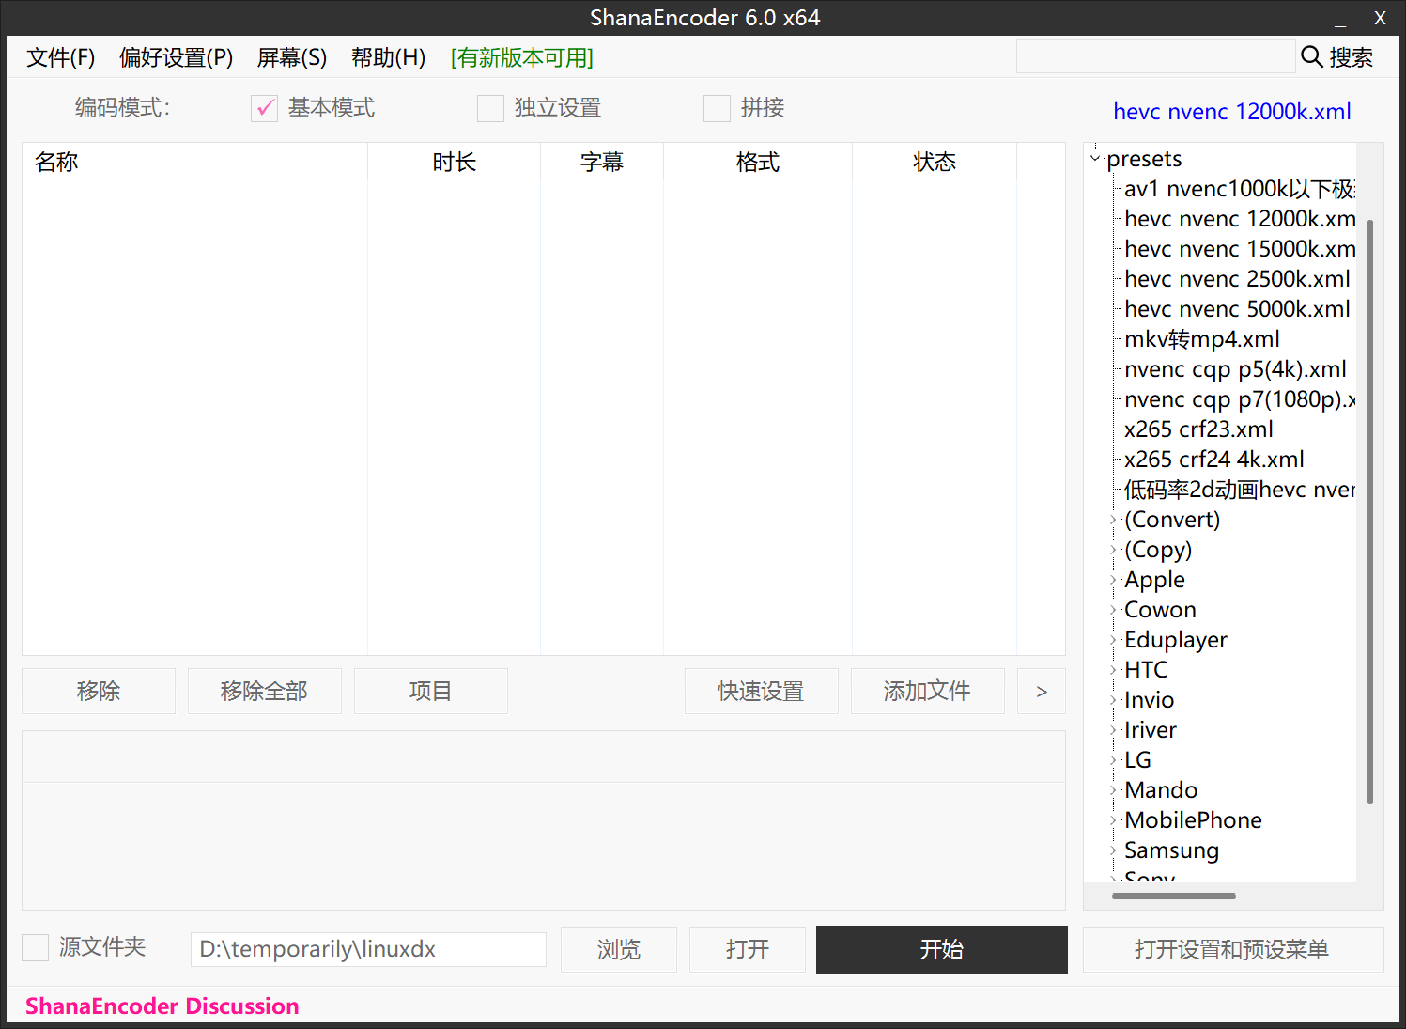Start encoding with the 开始 button

point(942,949)
